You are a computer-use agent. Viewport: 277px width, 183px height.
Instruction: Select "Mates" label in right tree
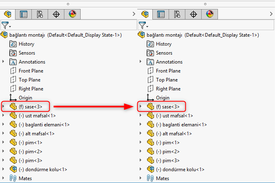click(163, 179)
